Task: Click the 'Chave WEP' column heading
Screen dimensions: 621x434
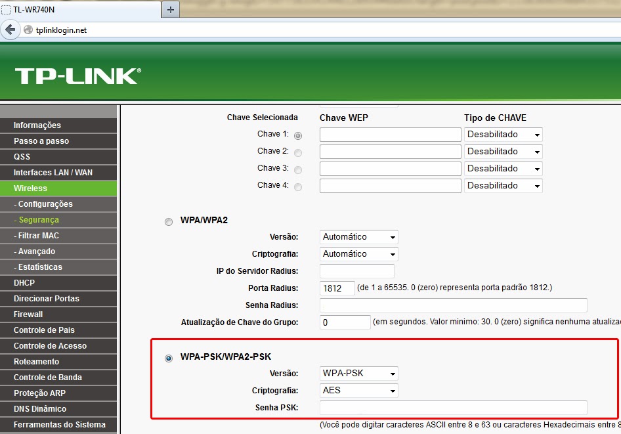Action: [344, 118]
